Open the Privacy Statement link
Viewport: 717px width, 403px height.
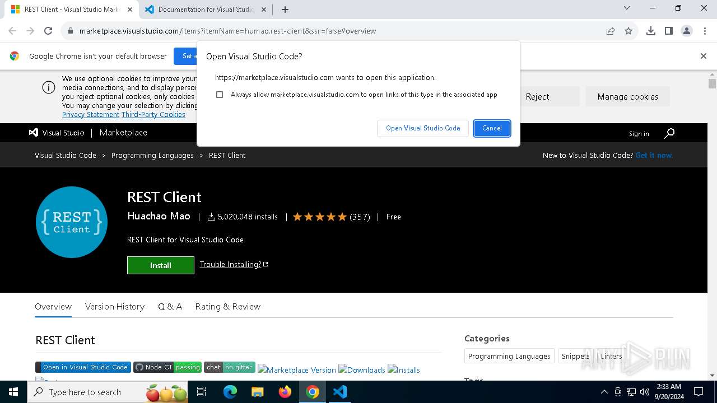coord(91,114)
